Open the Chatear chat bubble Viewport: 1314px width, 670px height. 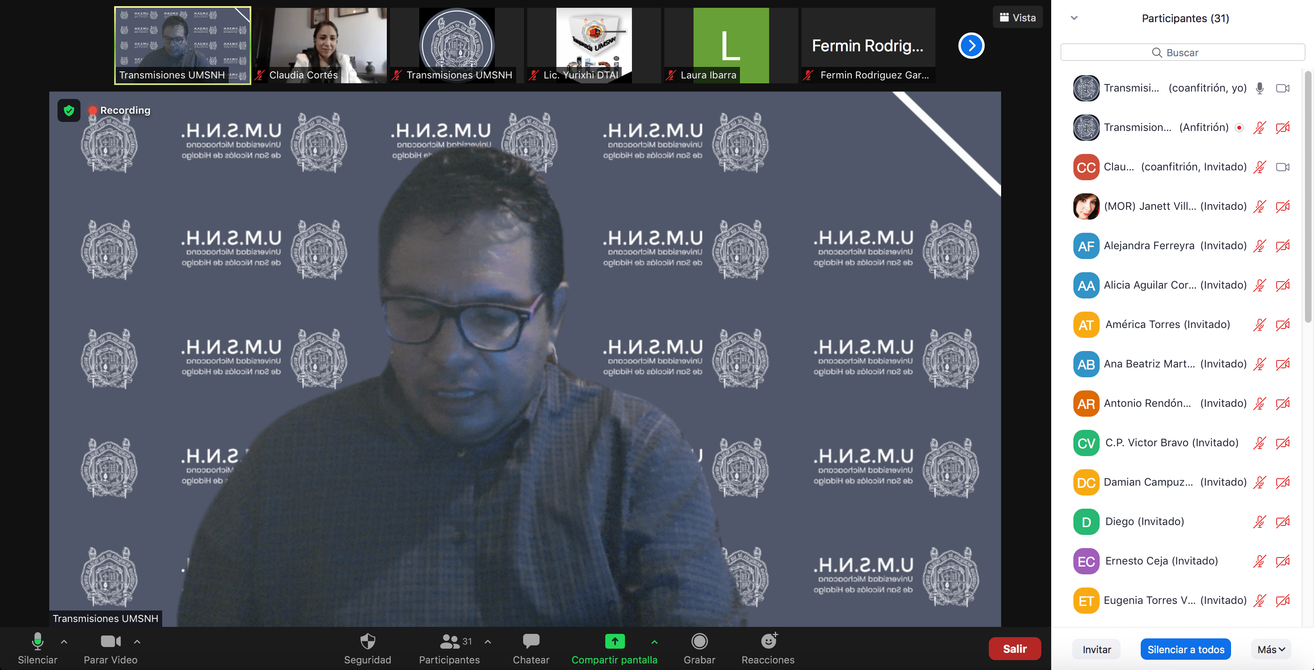pyautogui.click(x=531, y=641)
